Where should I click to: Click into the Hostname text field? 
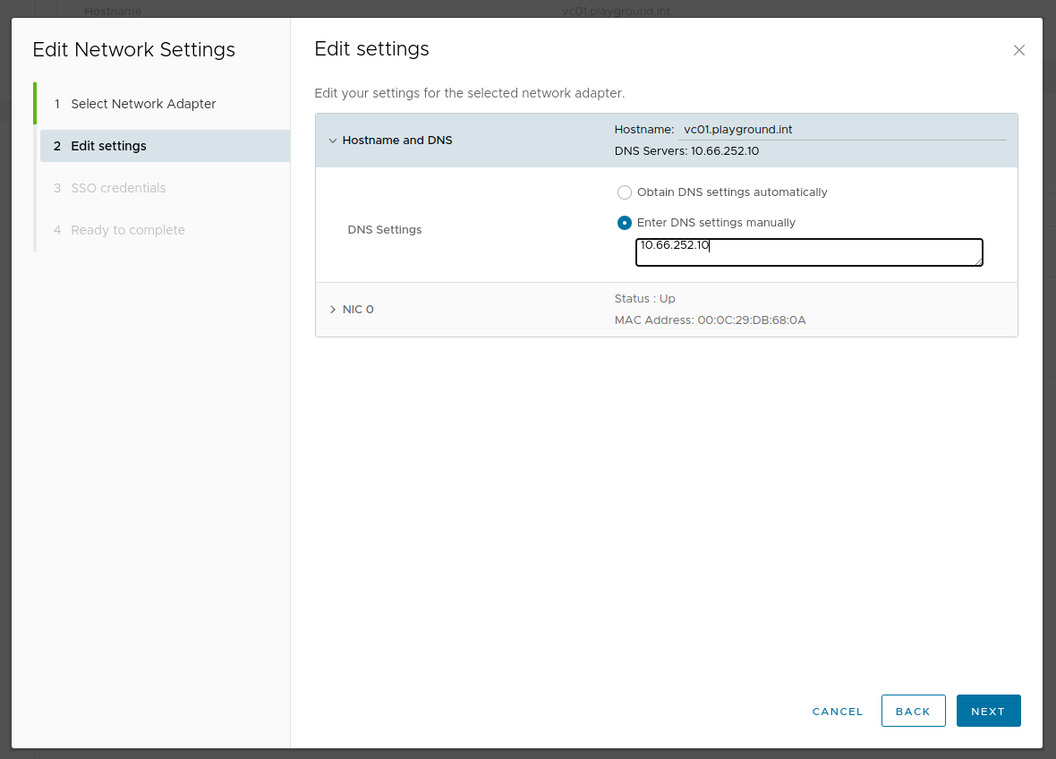pyautogui.click(x=841, y=130)
